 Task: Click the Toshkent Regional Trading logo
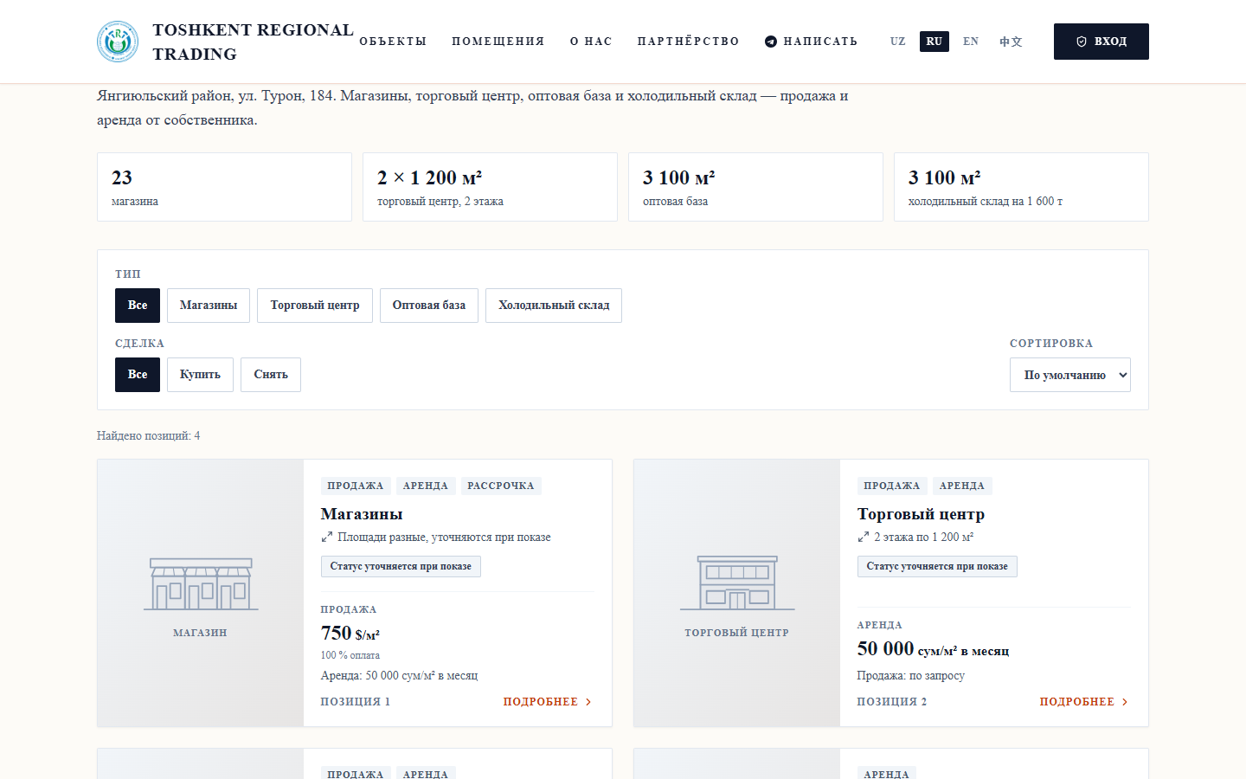pyautogui.click(x=118, y=42)
